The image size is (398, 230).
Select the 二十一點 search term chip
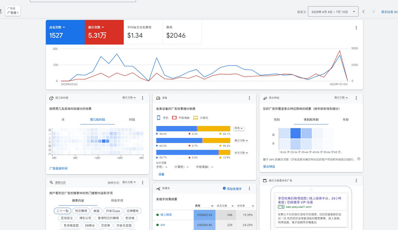coord(63,211)
